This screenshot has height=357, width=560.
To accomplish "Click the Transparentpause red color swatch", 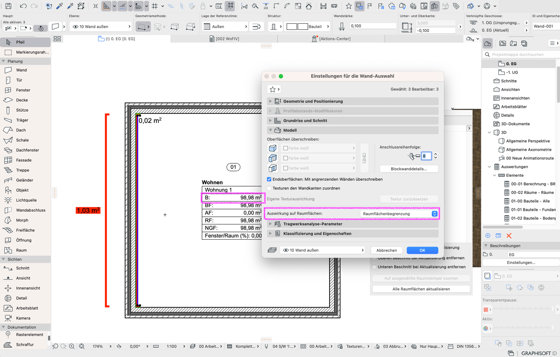I will click(x=486, y=309).
